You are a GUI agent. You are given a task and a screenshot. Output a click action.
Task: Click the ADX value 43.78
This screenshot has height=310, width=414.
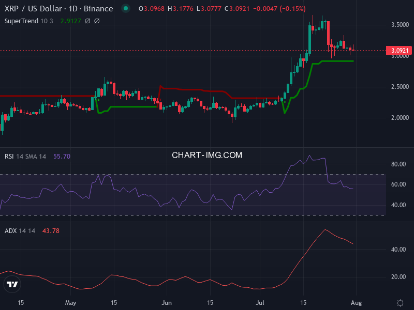click(x=51, y=231)
